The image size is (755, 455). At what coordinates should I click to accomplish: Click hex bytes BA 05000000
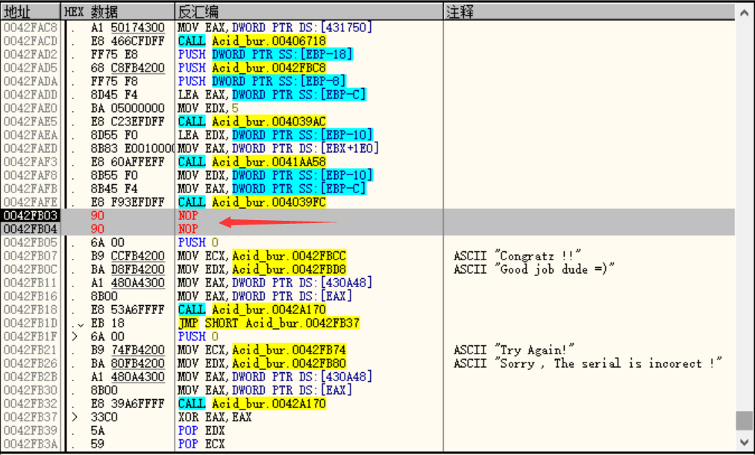(128, 108)
